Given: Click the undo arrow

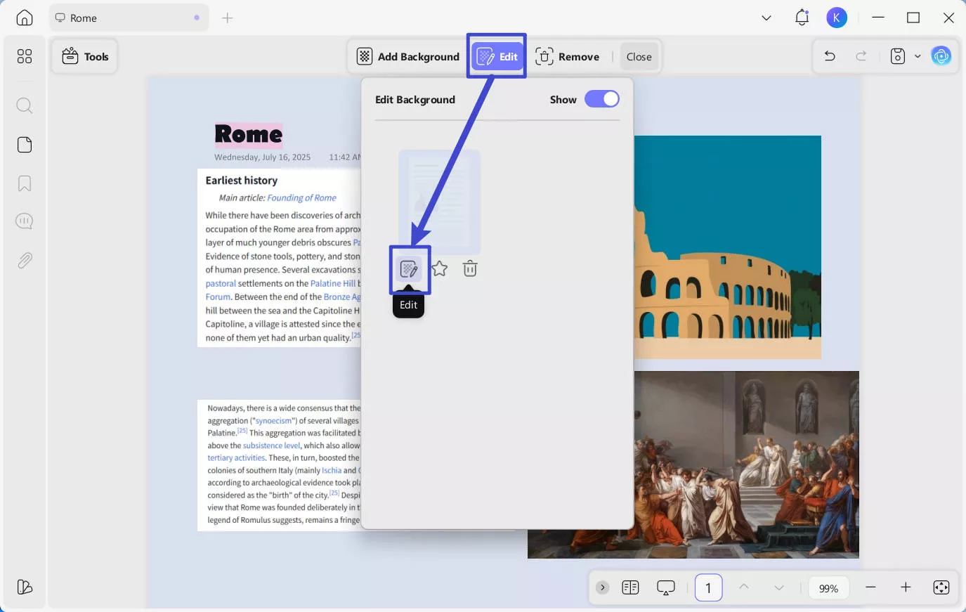Looking at the screenshot, I should coord(830,57).
